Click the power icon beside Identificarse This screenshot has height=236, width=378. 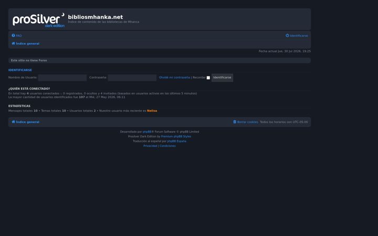pos(287,36)
